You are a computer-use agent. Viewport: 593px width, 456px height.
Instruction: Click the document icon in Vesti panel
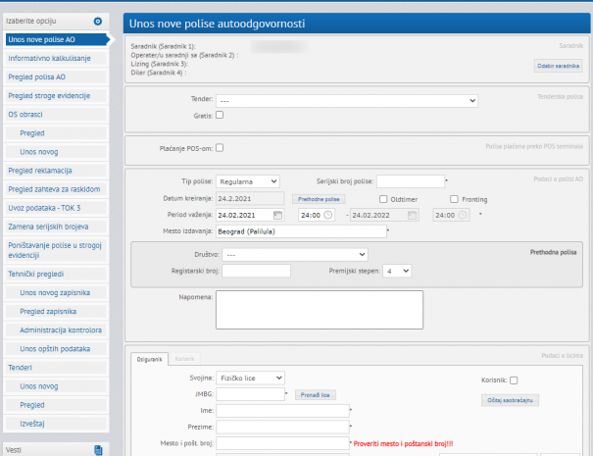(98, 449)
